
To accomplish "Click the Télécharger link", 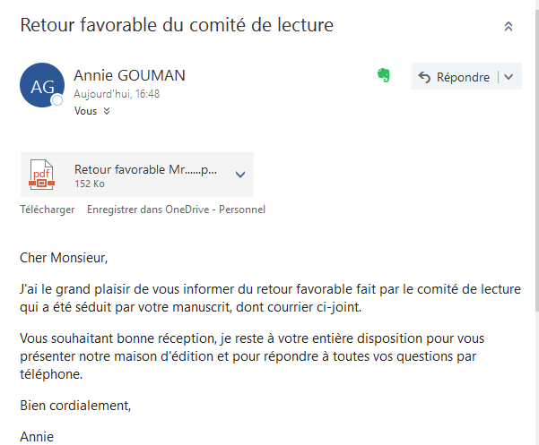I will coord(48,210).
